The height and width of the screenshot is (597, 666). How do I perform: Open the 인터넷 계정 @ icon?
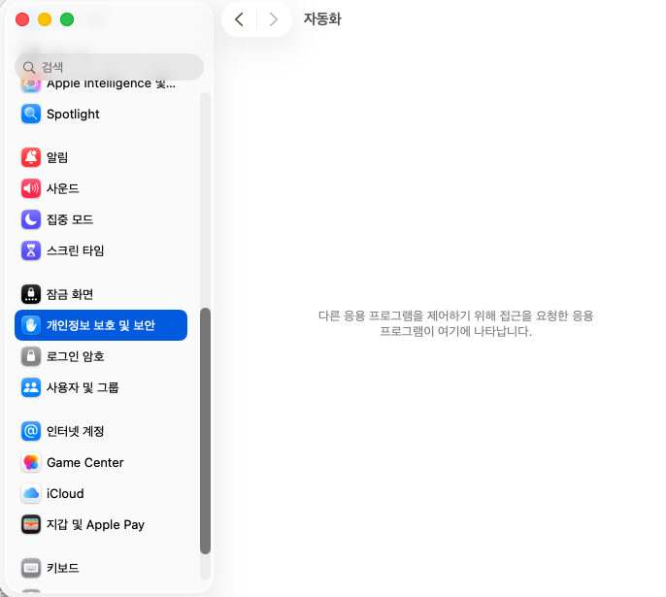tap(31, 431)
